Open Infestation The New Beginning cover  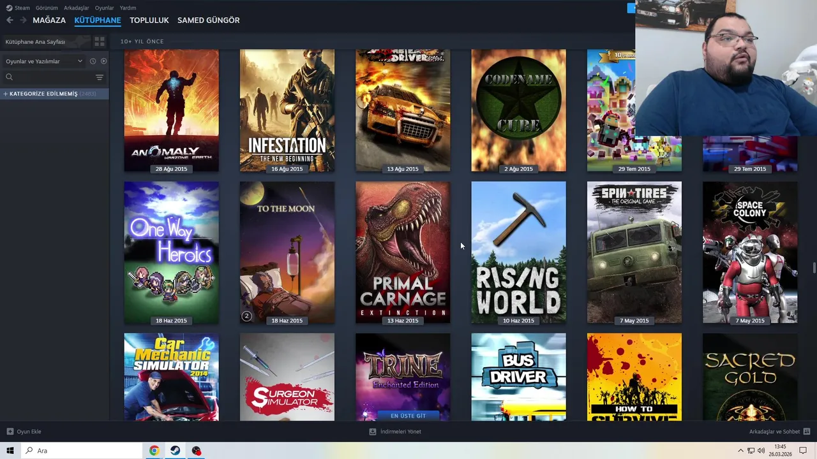point(287,110)
